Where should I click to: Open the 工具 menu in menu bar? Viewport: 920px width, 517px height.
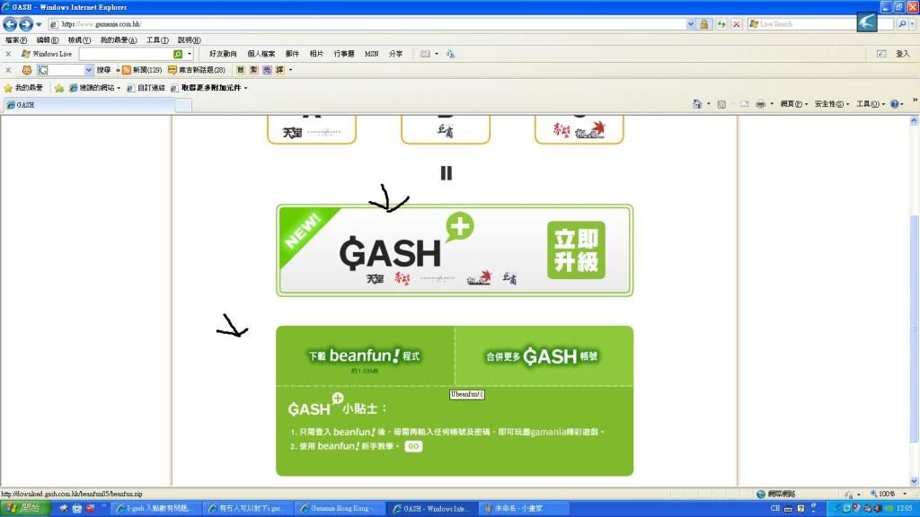pyautogui.click(x=157, y=40)
